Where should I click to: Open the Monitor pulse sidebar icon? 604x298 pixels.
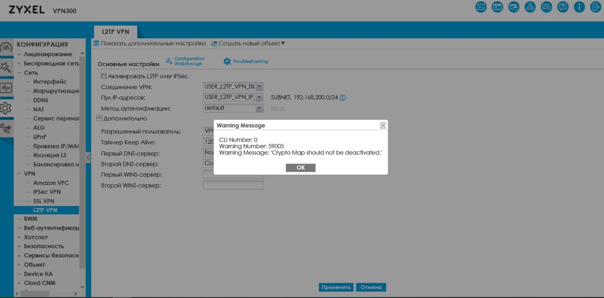(x=6, y=88)
